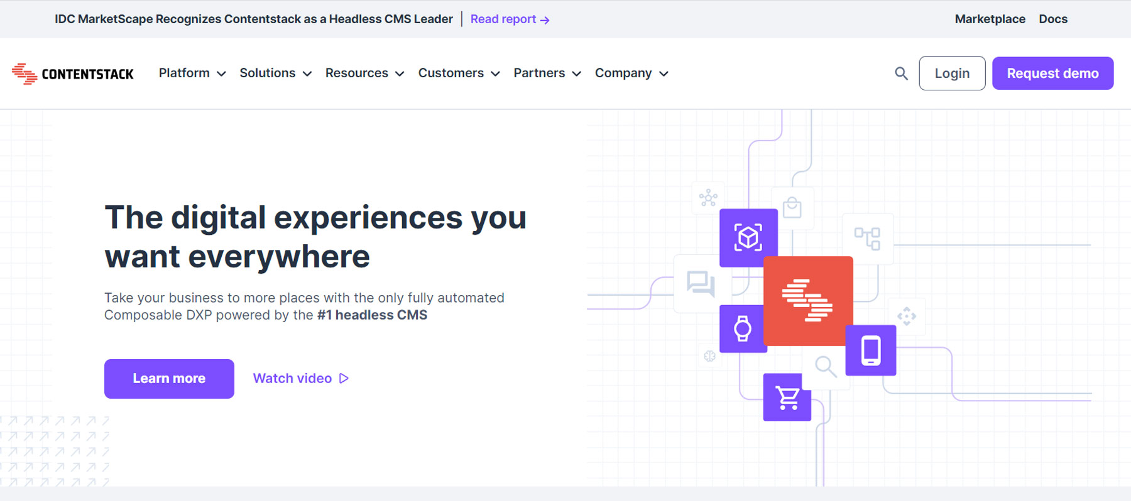Click the small brain tile icon
The image size is (1131, 501).
(x=710, y=356)
